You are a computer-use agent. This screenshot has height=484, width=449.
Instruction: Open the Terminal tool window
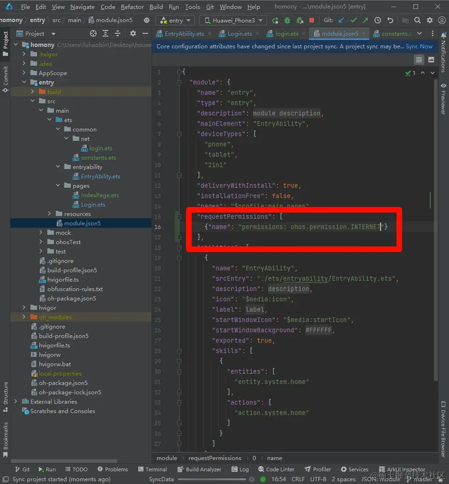(152, 469)
